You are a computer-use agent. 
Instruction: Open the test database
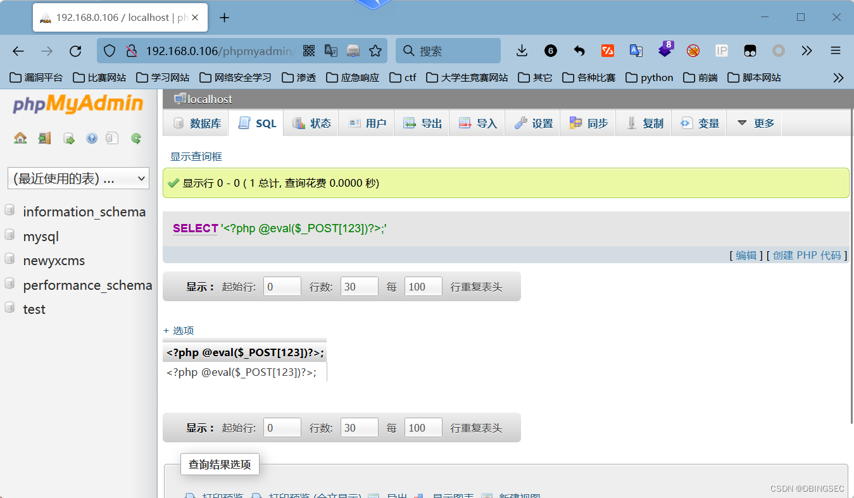(34, 309)
